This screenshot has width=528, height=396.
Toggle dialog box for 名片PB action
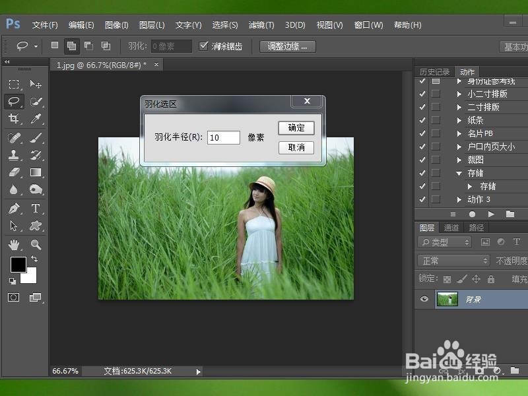click(436, 133)
